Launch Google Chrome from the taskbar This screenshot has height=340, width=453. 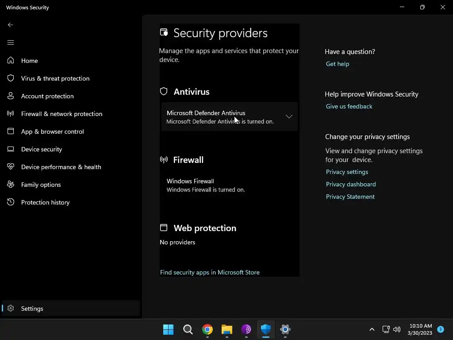click(x=207, y=329)
